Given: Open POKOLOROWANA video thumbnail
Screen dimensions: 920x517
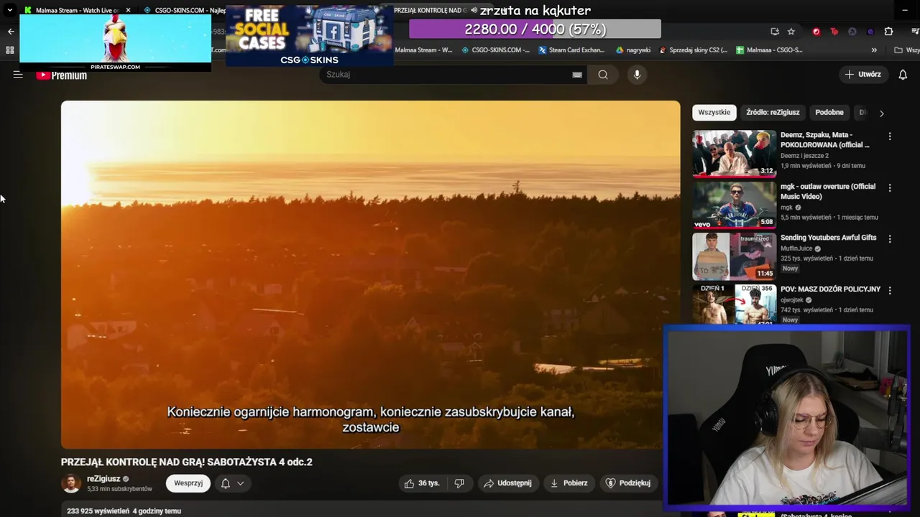Looking at the screenshot, I should [x=735, y=153].
